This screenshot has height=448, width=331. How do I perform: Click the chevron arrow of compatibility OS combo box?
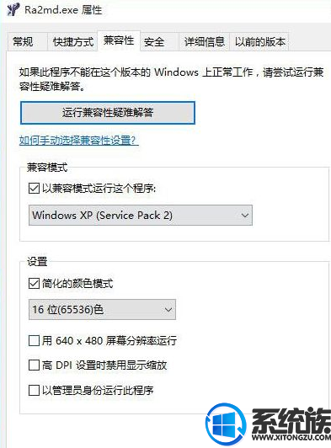pos(245,216)
